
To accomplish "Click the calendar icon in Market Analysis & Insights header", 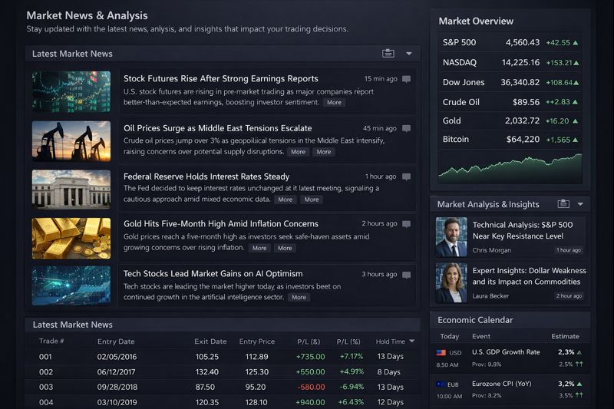I will click(x=563, y=203).
